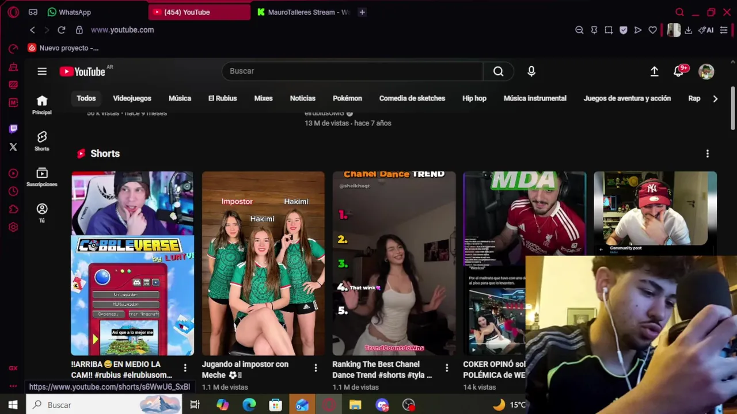Click the YouTube search magnifier button

tap(498, 71)
